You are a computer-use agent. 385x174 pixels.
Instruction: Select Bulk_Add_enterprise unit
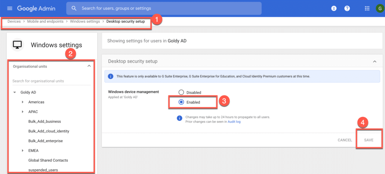pos(46,141)
